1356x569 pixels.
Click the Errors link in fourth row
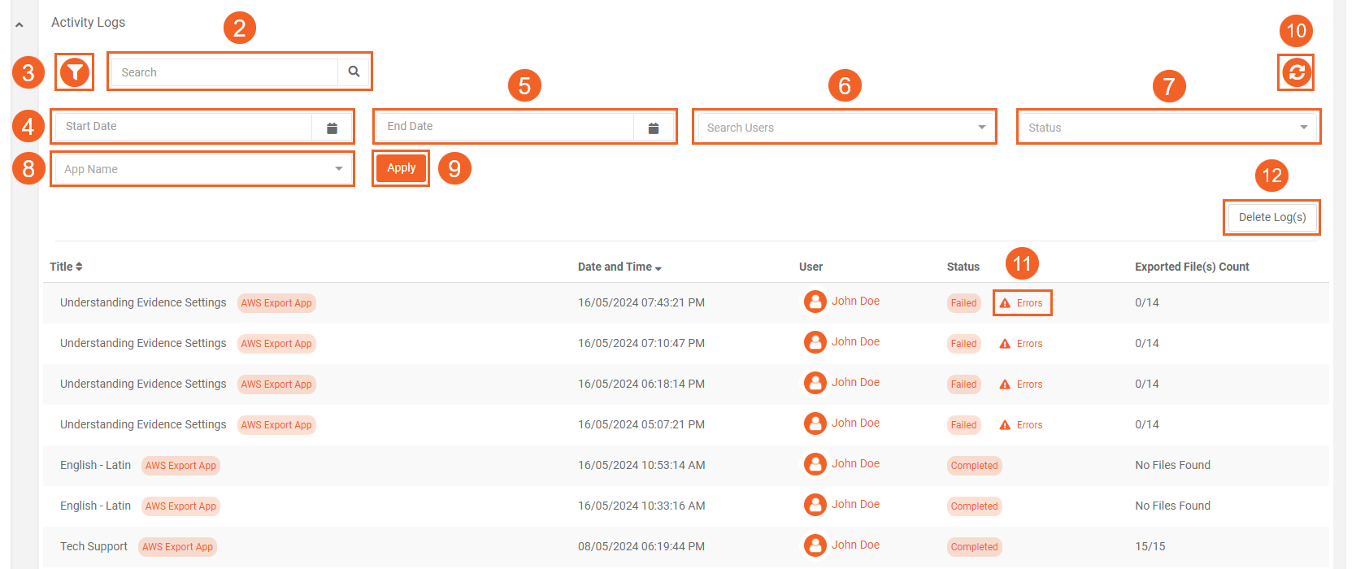(1028, 425)
